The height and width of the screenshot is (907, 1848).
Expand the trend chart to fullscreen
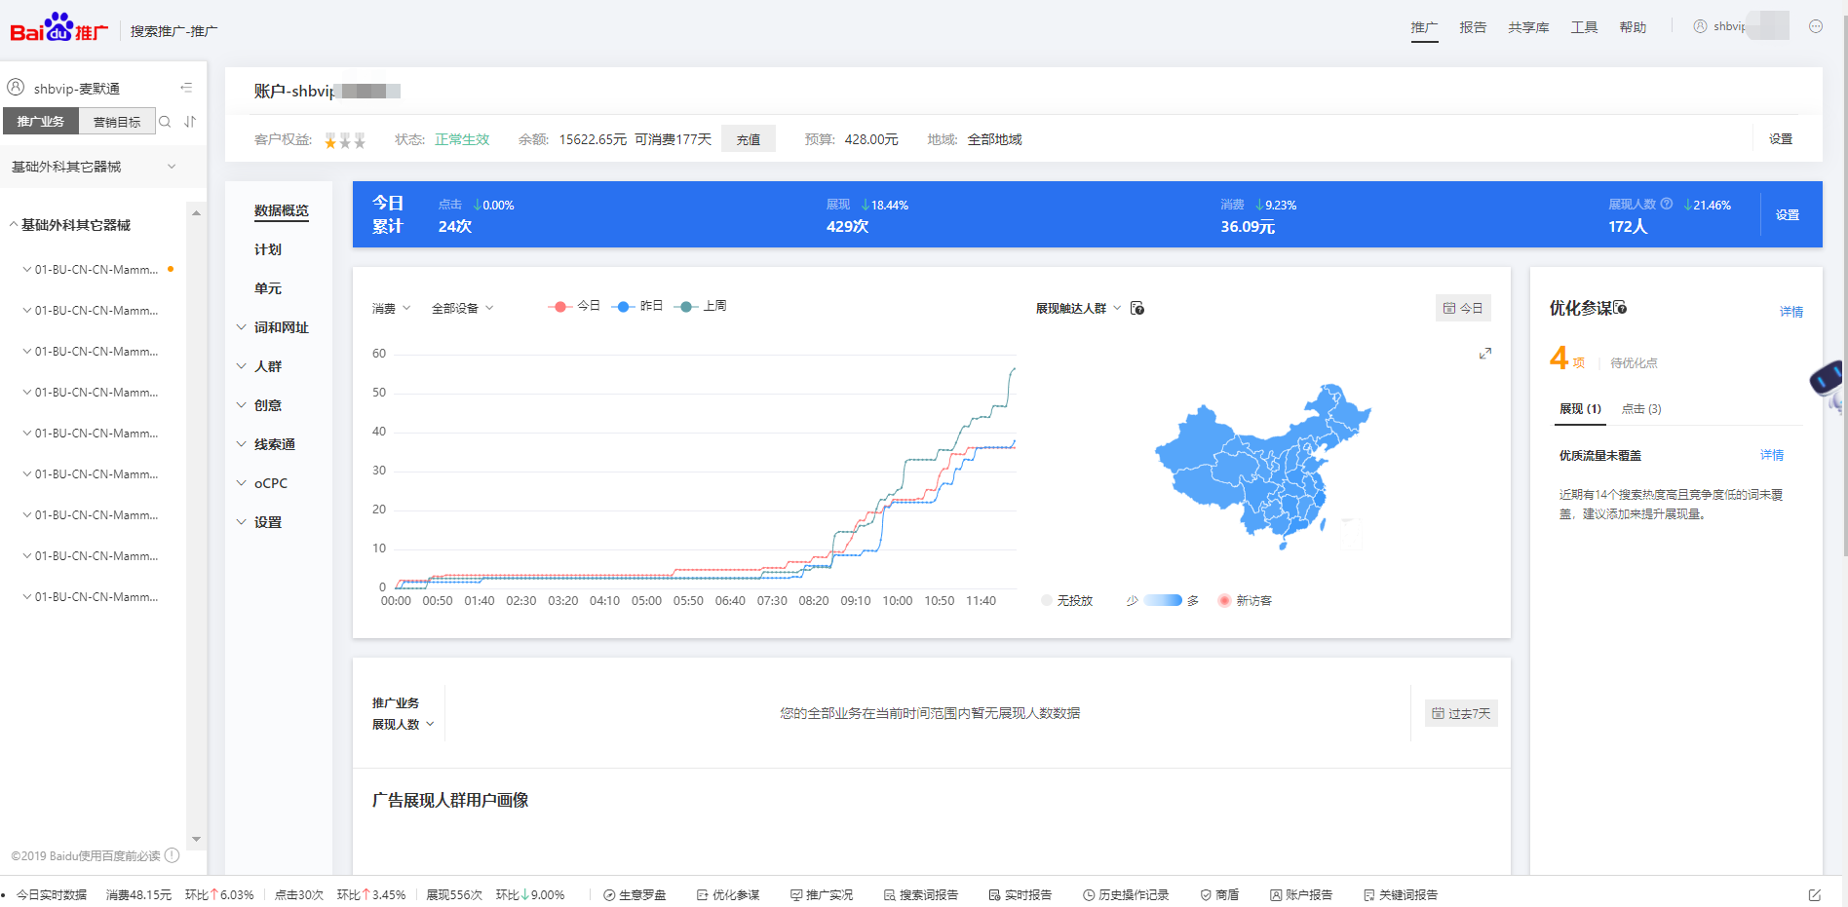[x=1485, y=353]
